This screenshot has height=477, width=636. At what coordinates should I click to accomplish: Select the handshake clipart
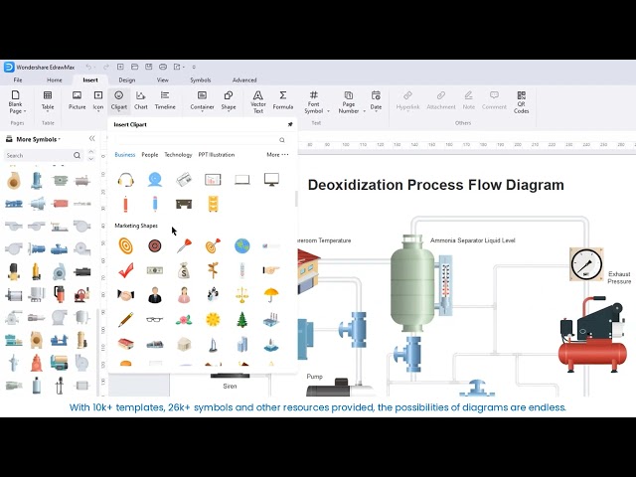pos(126,295)
